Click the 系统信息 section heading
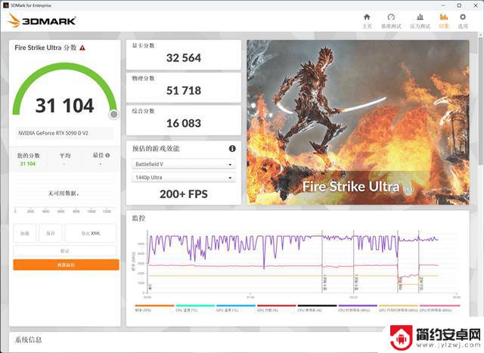 (29, 339)
